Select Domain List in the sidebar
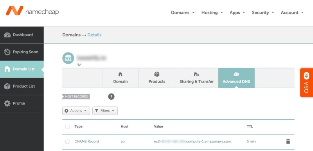313x151 pixels. [22, 69]
